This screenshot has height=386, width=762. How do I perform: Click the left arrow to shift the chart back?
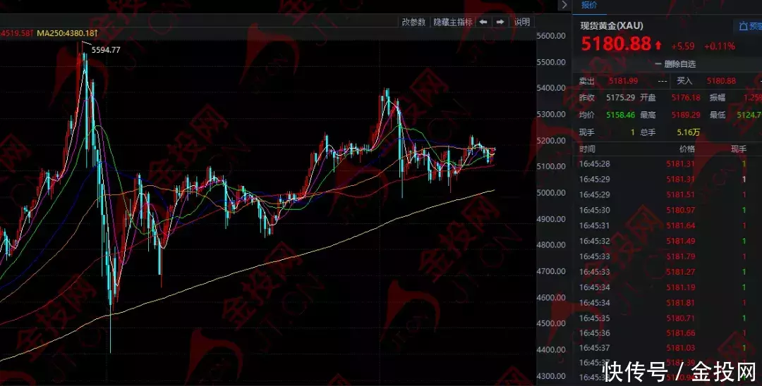483,22
